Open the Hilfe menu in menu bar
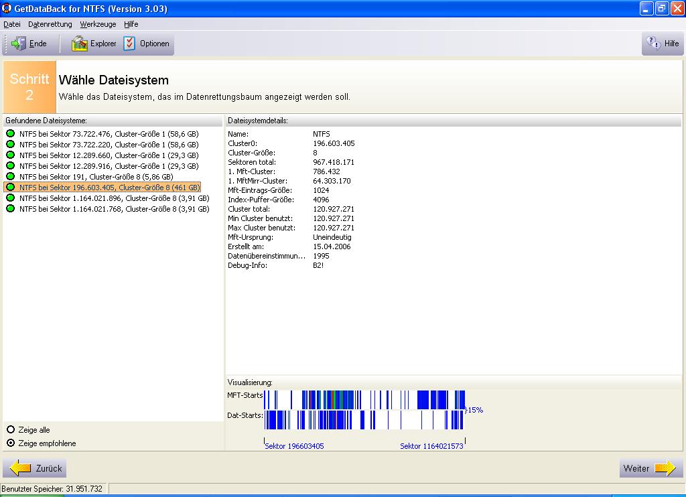Screen dimensions: 686x497 pos(131,24)
